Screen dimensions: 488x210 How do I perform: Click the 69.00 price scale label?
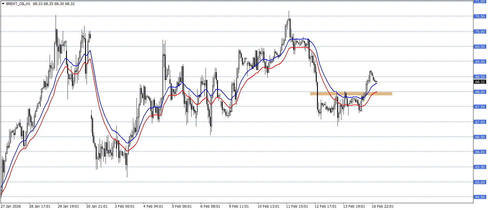(480, 61)
